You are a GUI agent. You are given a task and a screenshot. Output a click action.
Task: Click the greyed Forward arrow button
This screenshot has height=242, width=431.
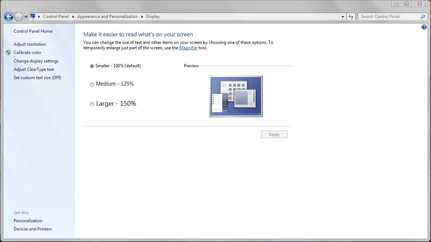point(19,17)
